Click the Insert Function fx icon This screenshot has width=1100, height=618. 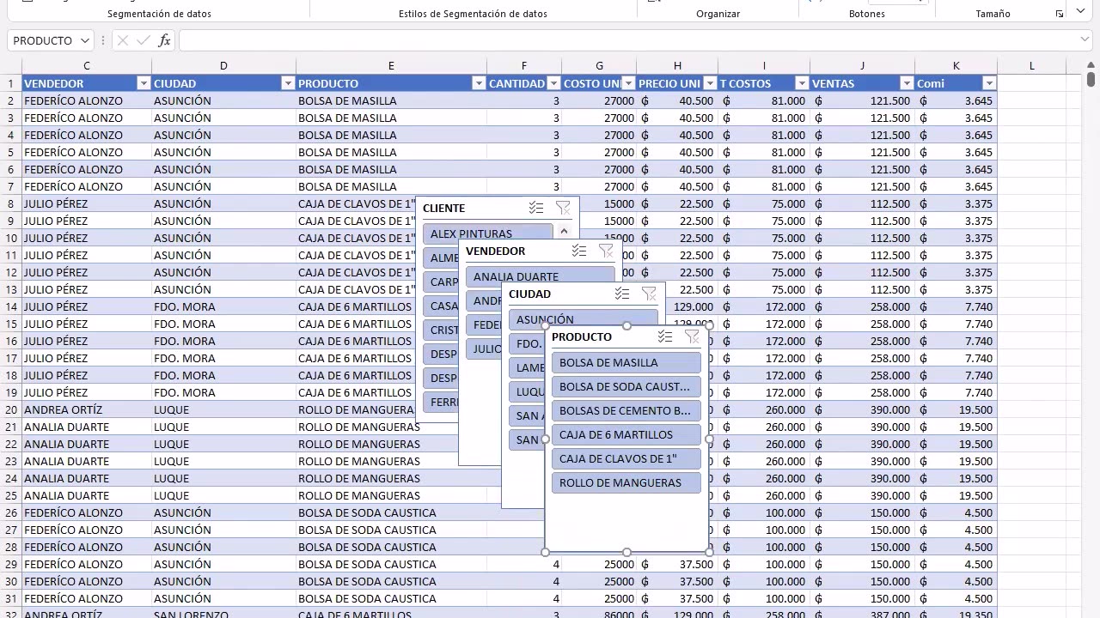[x=165, y=40]
